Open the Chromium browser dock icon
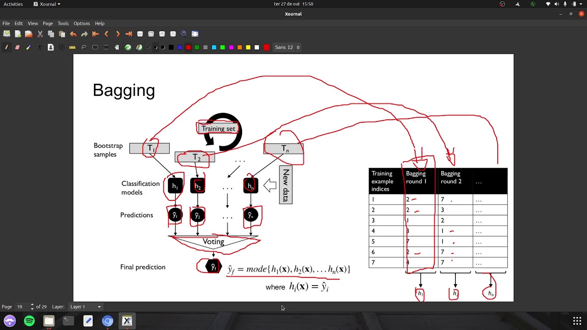This screenshot has height=330, width=587. click(x=107, y=321)
